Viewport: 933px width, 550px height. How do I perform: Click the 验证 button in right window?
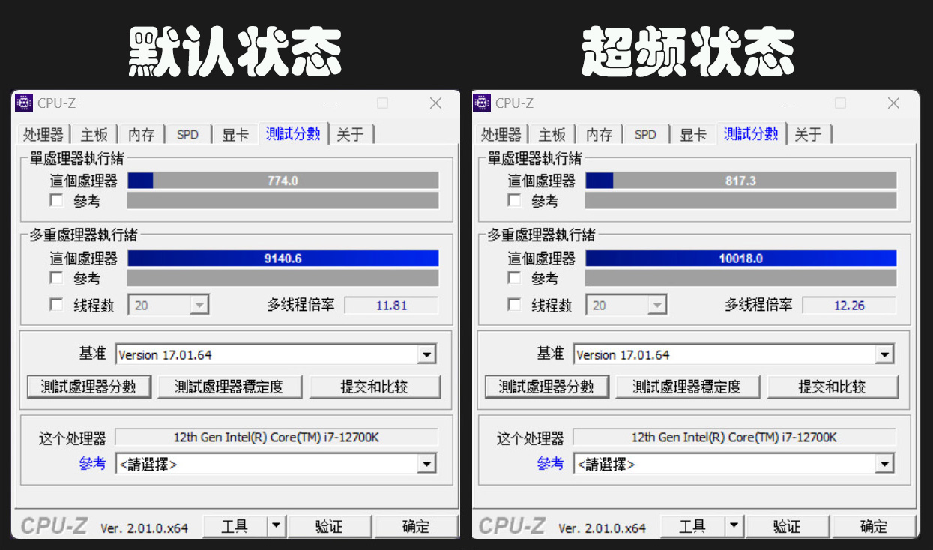pyautogui.click(x=787, y=526)
